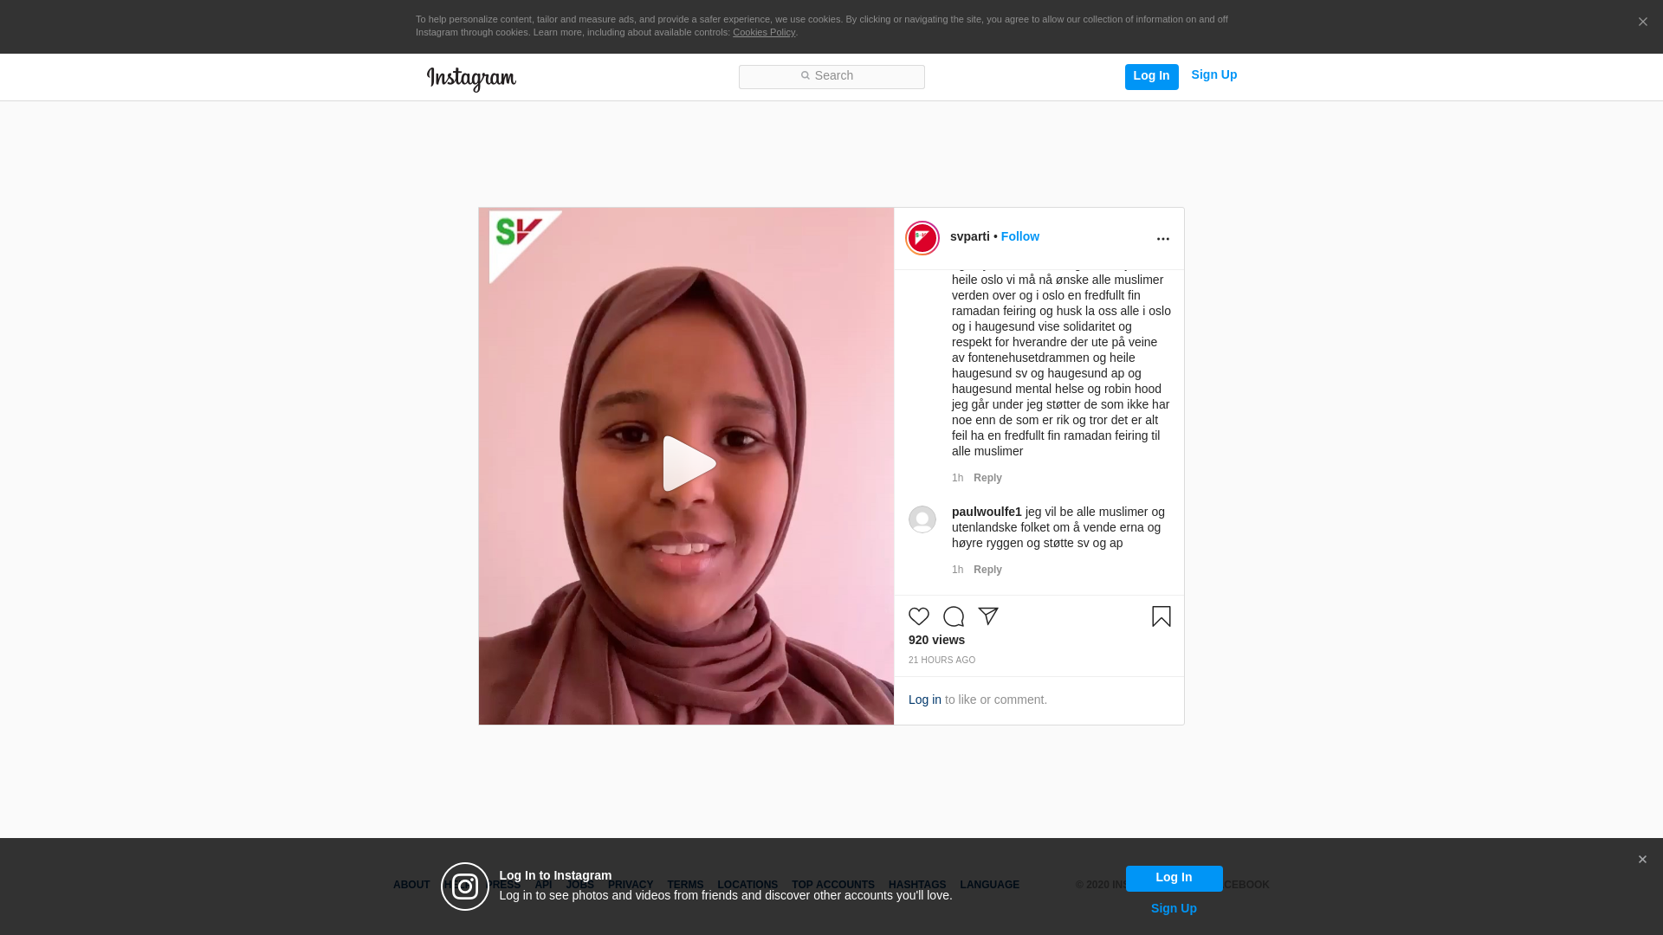The image size is (1663, 935).
Task: Click the 21 hours ago timestamp
Action: (x=942, y=661)
